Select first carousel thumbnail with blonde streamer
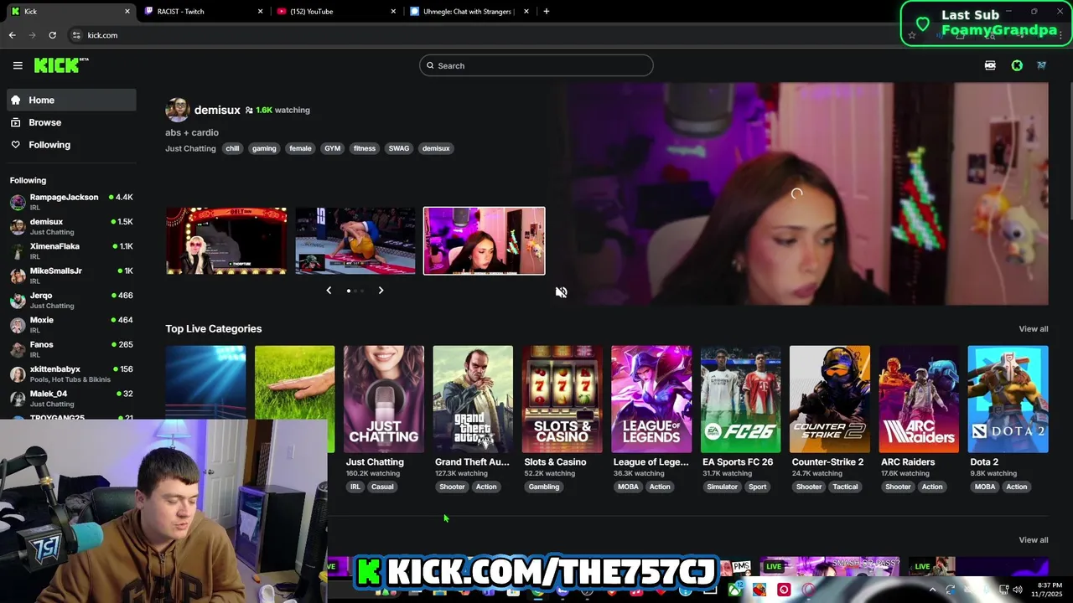1073x603 pixels. point(226,240)
